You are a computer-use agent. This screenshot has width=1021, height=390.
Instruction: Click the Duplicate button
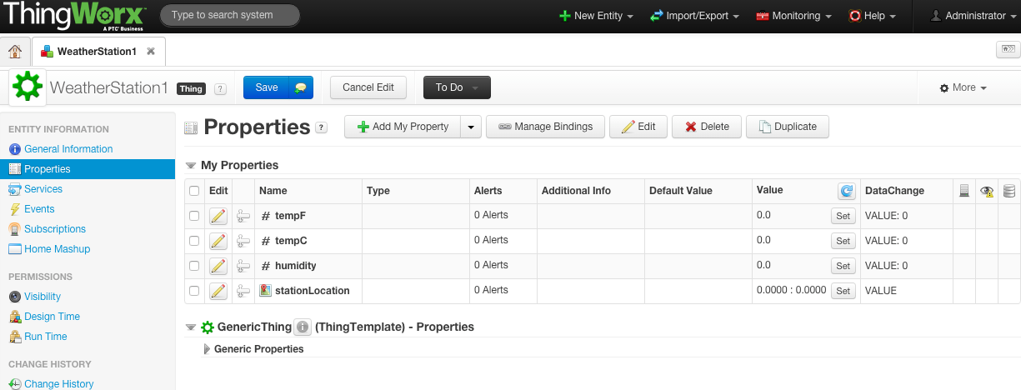787,127
